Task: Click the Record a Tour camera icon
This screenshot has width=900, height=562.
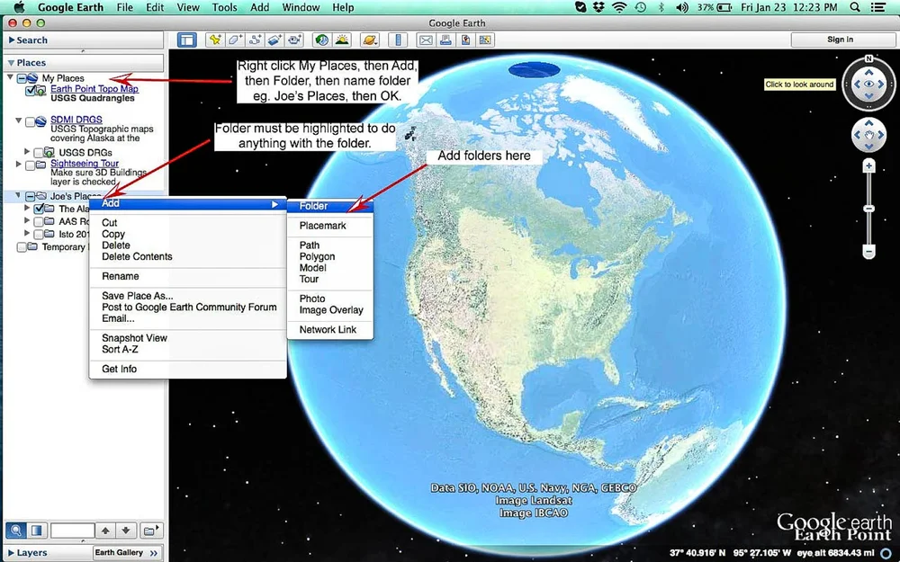Action: click(295, 40)
